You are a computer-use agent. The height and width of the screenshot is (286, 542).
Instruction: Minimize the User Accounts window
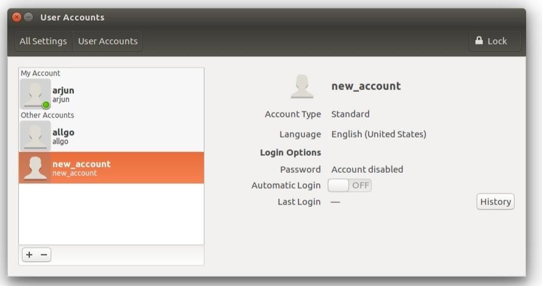(29, 17)
